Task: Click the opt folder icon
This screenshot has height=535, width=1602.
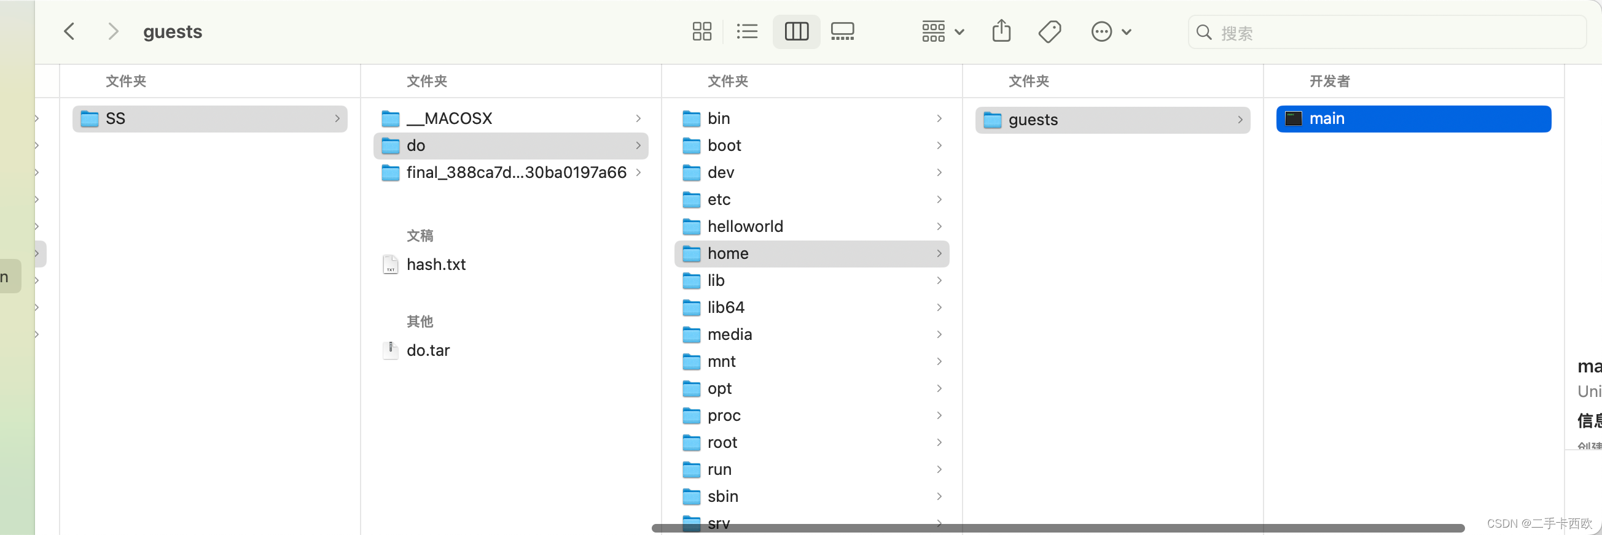Action: (692, 389)
